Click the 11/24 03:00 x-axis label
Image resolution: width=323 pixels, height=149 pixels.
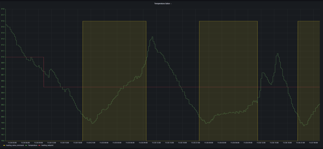pyautogui.click(x=12, y=143)
